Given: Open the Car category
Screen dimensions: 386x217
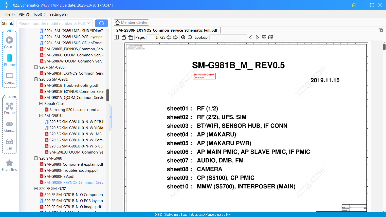Looking at the screenshot, I should coord(9,144).
